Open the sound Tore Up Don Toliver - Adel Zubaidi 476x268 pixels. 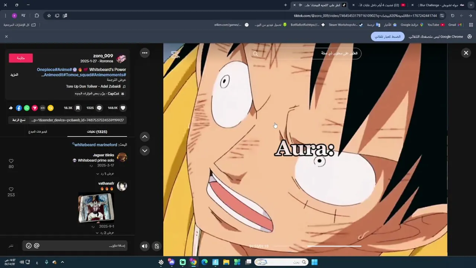click(x=96, y=86)
